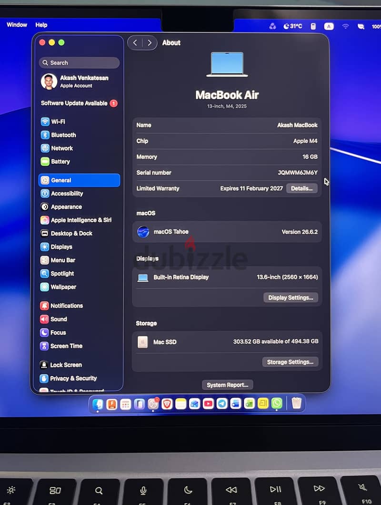The width and height of the screenshot is (381, 505).
Task: Open WhatsApp from the Dock
Action: 277,403
